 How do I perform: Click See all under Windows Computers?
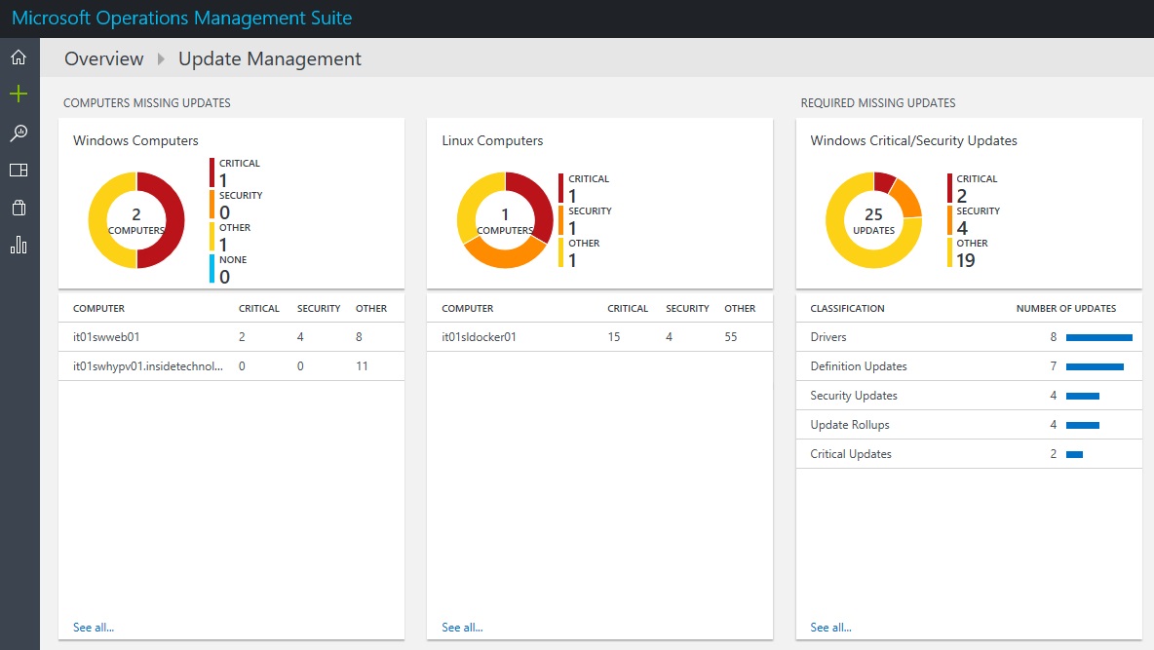[93, 627]
